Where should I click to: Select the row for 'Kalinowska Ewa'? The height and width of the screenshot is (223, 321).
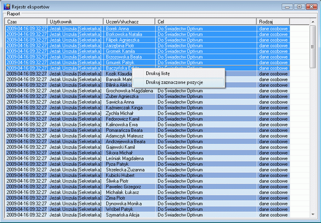pos(147,125)
